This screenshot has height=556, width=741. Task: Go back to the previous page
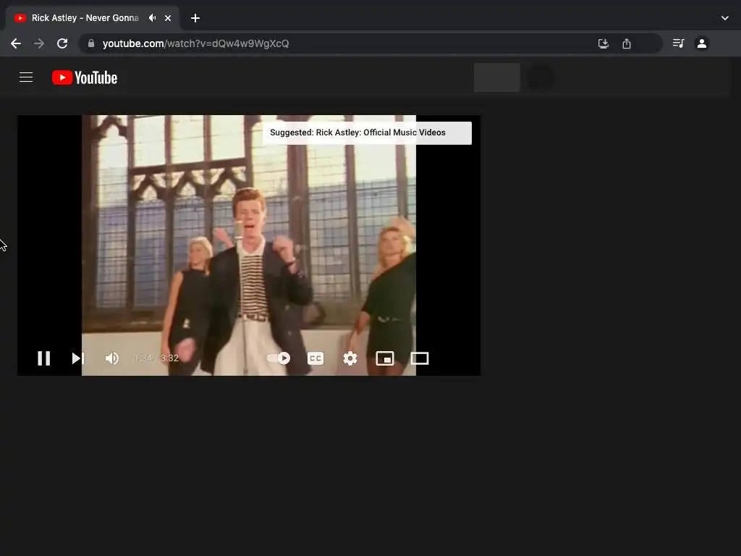pyautogui.click(x=16, y=43)
